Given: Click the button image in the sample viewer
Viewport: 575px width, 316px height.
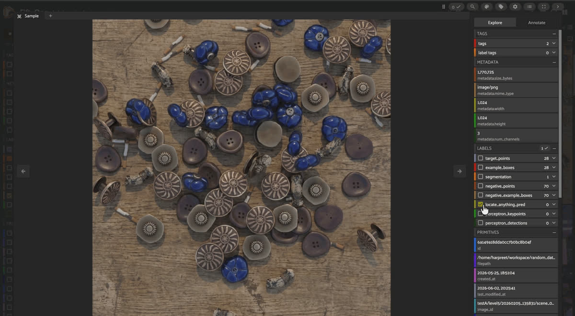Looking at the screenshot, I should (x=241, y=167).
